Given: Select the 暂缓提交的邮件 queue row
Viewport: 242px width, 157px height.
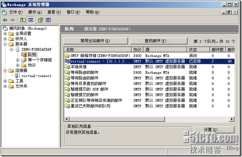Looking at the screenshot, I should pyautogui.click(x=150, y=95).
